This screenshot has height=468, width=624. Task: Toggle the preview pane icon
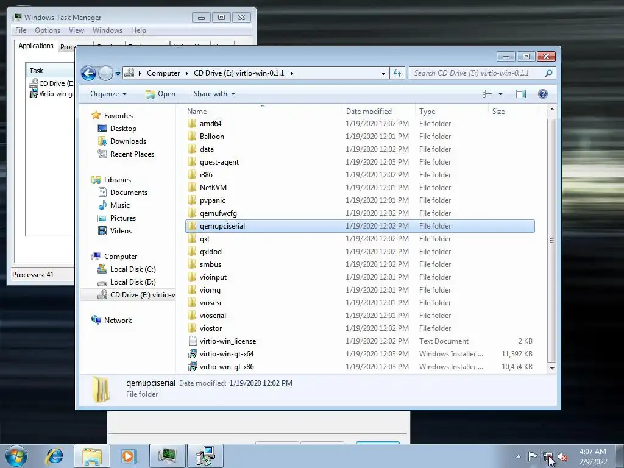tap(521, 94)
